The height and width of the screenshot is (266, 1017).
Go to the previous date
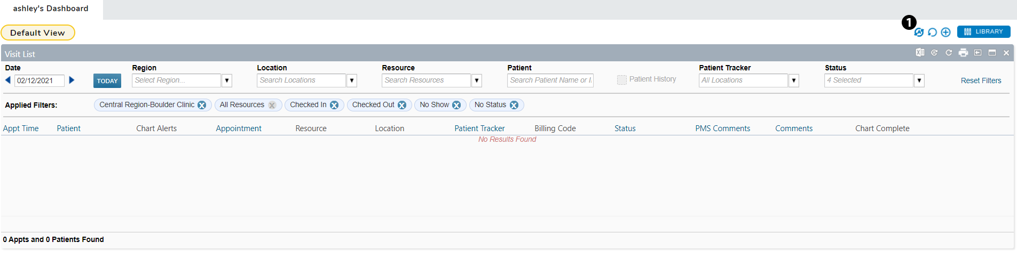pyautogui.click(x=8, y=80)
